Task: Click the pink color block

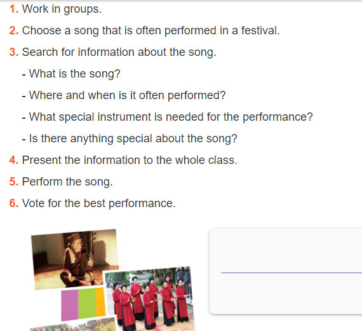Action: (70, 306)
